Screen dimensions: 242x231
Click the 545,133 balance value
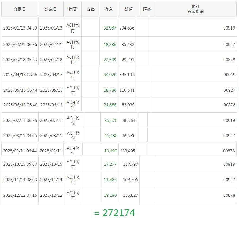pyautogui.click(x=127, y=75)
